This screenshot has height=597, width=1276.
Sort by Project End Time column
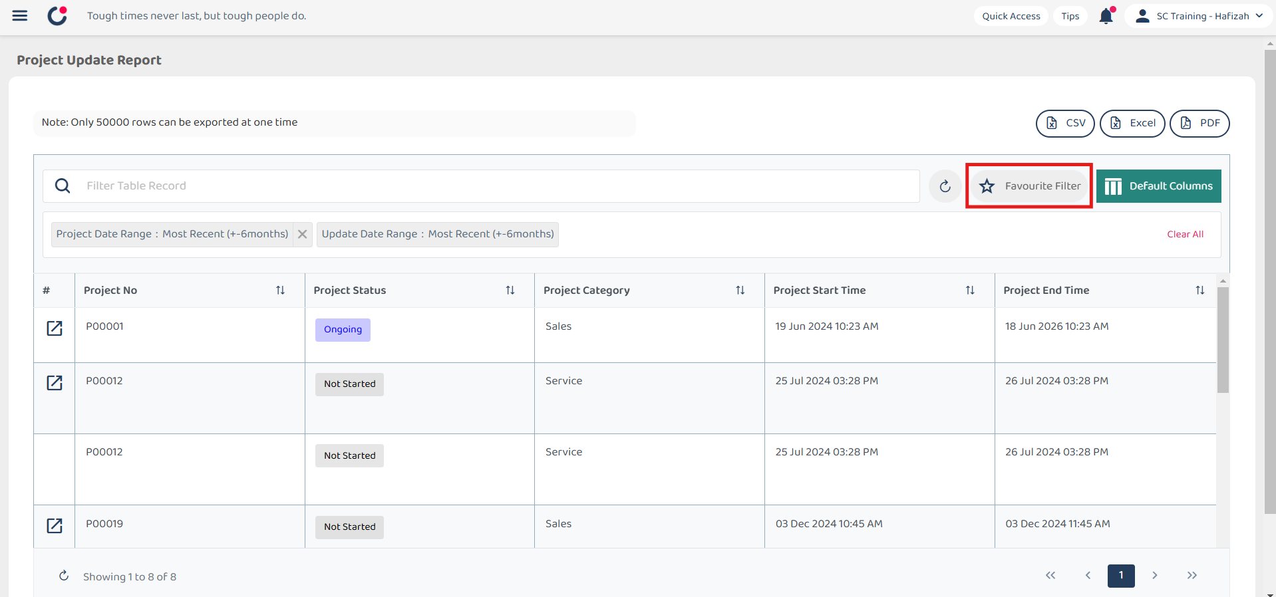(x=1199, y=291)
